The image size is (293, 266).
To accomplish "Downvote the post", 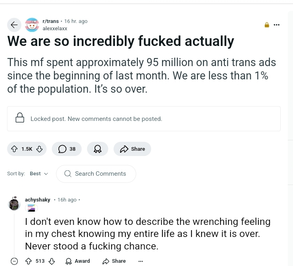I will pyautogui.click(x=39, y=149).
